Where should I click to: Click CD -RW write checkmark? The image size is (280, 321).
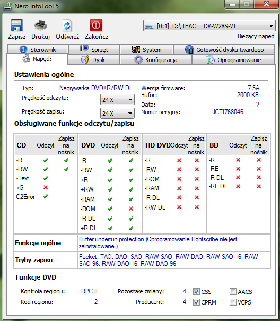(x=66, y=169)
